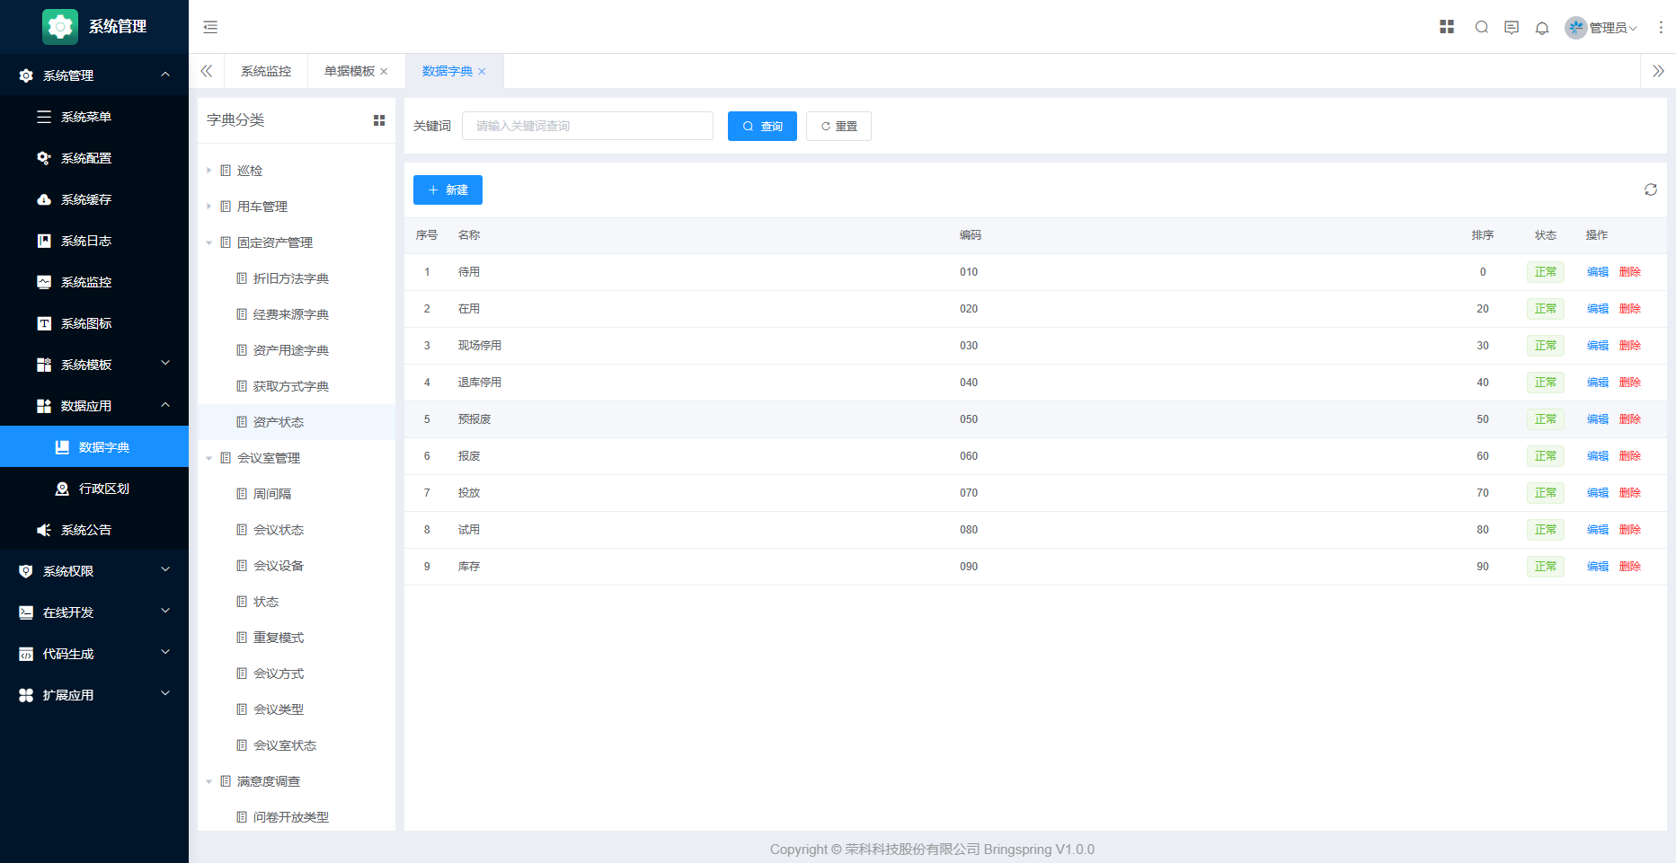1676x863 pixels.
Task: Click 编辑 link for 待用 row
Action: pos(1598,272)
